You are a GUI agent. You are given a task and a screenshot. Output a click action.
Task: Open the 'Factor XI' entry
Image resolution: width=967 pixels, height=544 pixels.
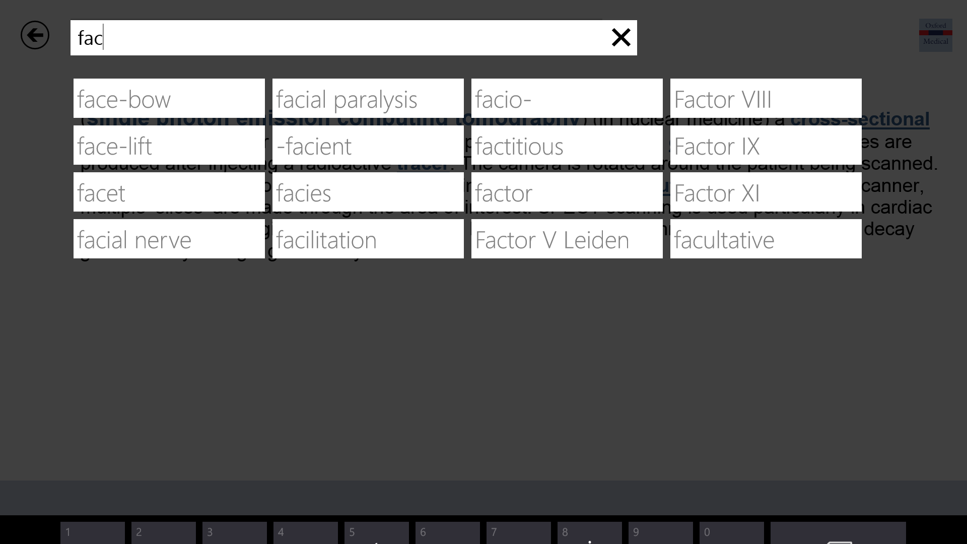pyautogui.click(x=766, y=192)
